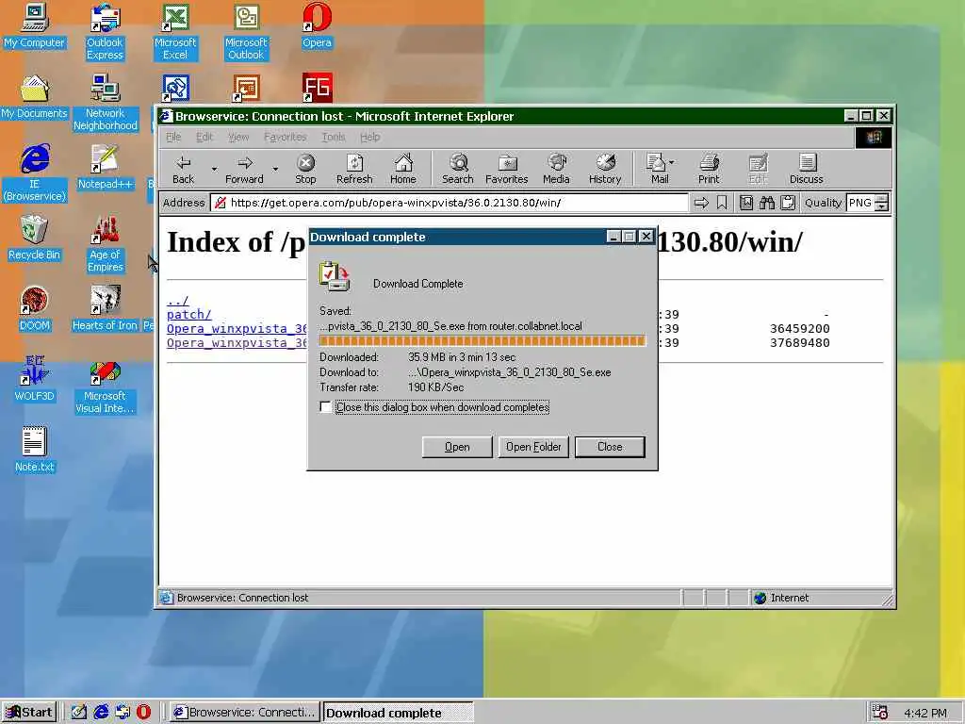The image size is (965, 724).
Task: Open the Forward button history dropdown arrow
Action: pyautogui.click(x=275, y=169)
